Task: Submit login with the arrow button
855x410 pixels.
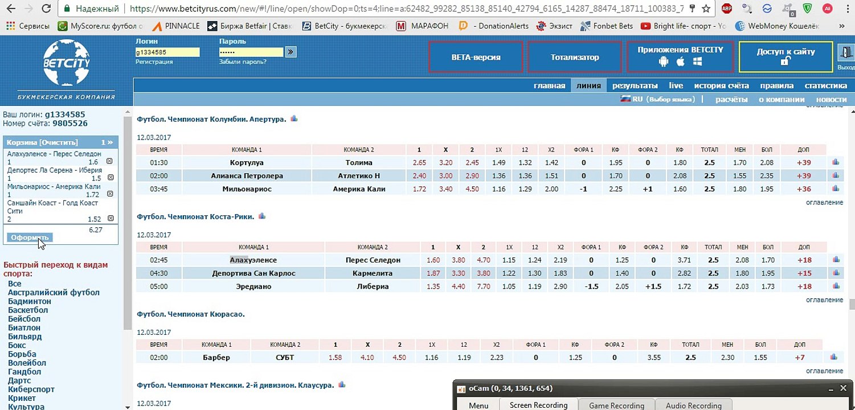Action: click(x=291, y=52)
